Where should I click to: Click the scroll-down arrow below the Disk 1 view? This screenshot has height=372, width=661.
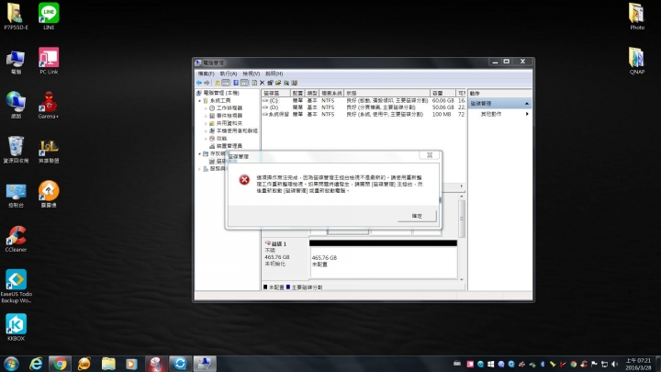coord(462,279)
